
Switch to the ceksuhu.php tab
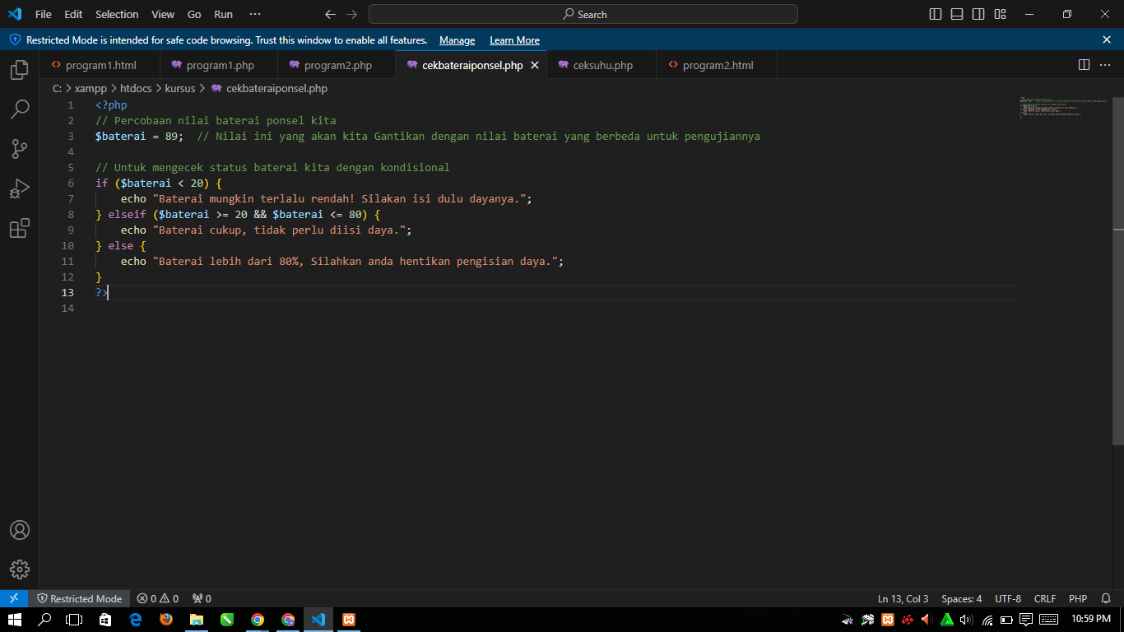click(601, 65)
